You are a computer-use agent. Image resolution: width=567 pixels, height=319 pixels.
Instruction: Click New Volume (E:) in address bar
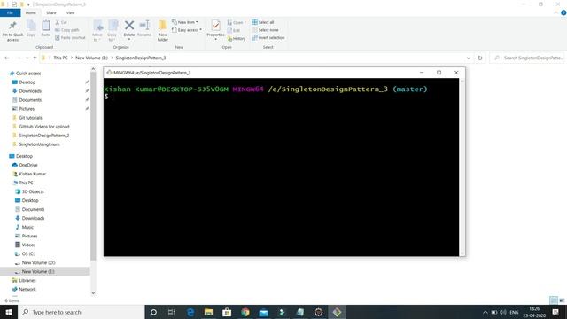[91, 58]
